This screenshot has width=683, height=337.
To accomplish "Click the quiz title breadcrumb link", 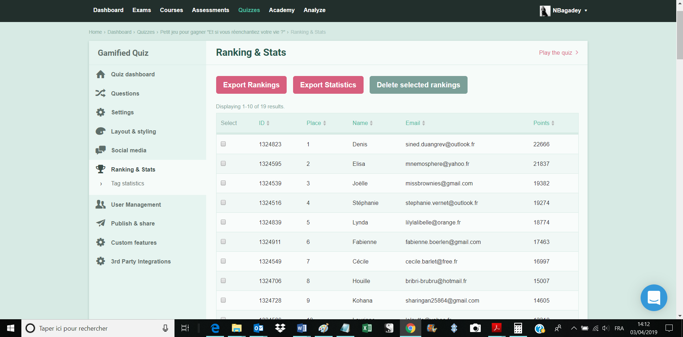I will (223, 32).
